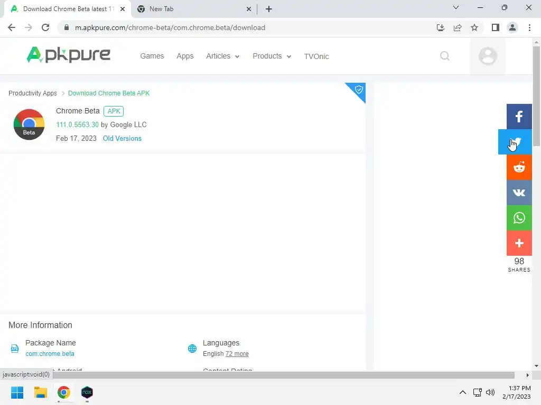Open the tab search dropdown
This screenshot has height=405, width=541.
[x=456, y=7]
